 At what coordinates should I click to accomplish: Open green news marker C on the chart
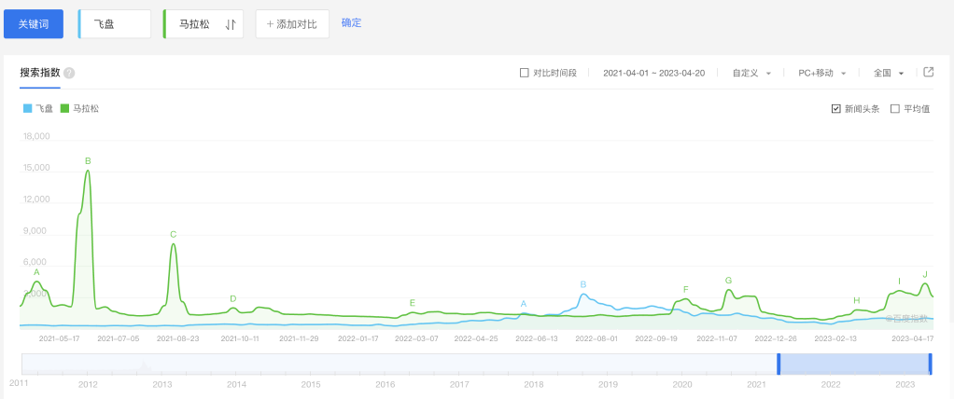pyautogui.click(x=173, y=234)
